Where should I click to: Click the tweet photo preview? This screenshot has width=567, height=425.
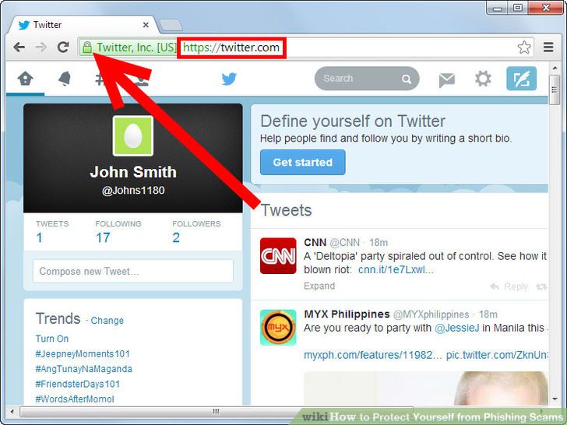tap(426, 388)
